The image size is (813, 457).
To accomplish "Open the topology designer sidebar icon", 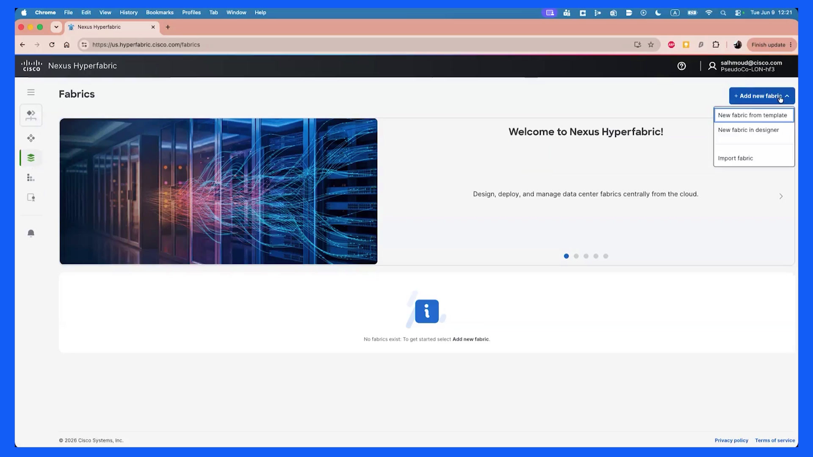I will pos(31,115).
